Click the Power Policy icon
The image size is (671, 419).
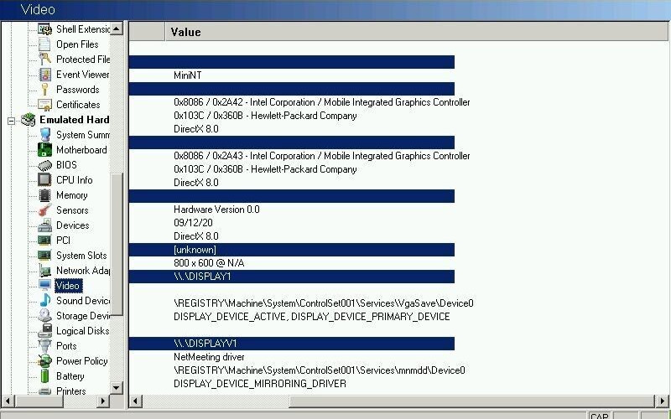tap(44, 361)
